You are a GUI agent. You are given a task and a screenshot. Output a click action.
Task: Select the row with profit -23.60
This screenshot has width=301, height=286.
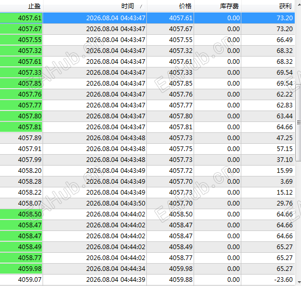tap(147, 280)
